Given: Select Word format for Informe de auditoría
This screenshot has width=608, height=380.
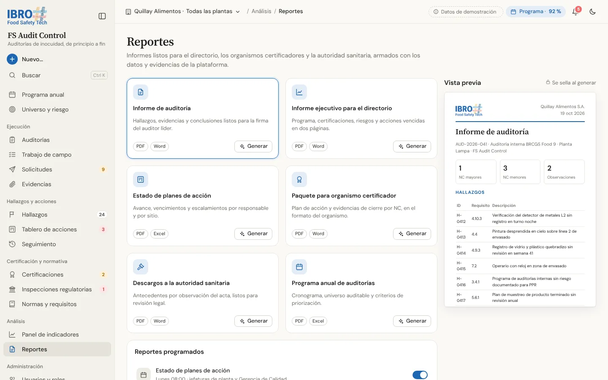Looking at the screenshot, I should point(160,147).
